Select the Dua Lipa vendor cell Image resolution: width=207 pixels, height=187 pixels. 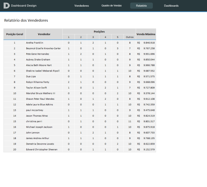pyautogui.click(x=31, y=76)
